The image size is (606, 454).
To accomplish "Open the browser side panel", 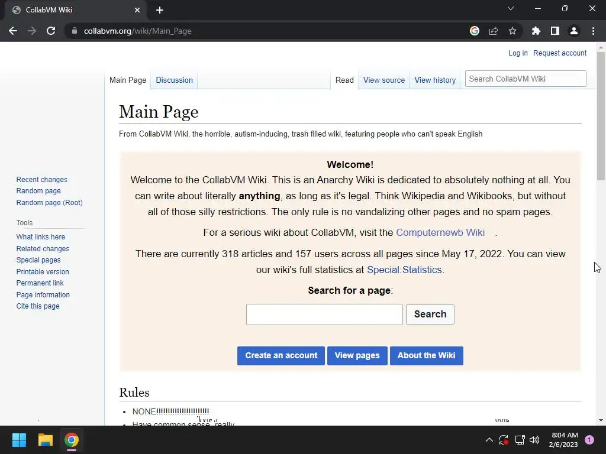I will (555, 31).
